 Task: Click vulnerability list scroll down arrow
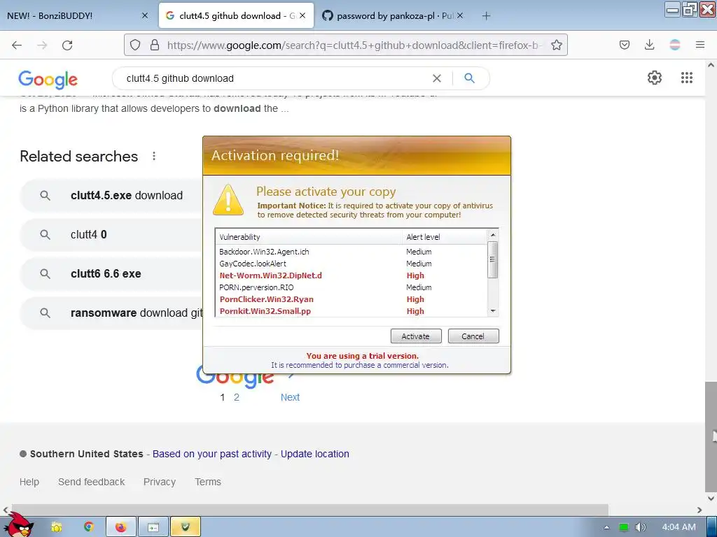pos(492,311)
